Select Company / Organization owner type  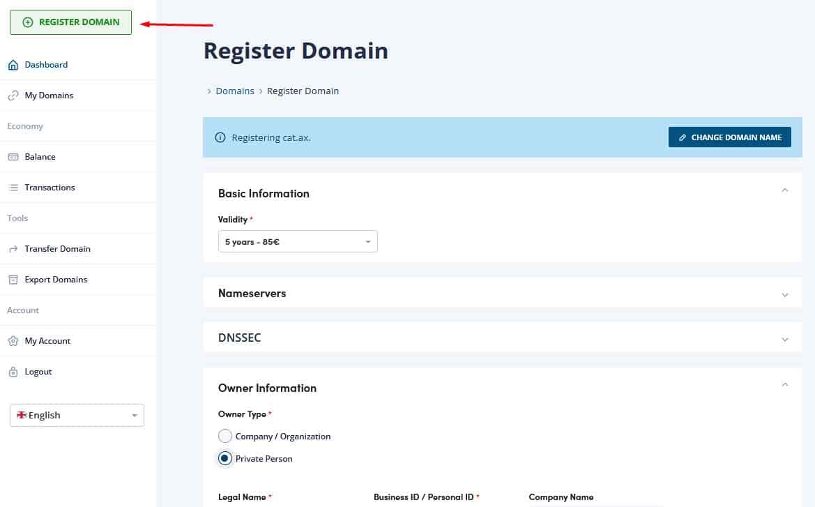(224, 437)
